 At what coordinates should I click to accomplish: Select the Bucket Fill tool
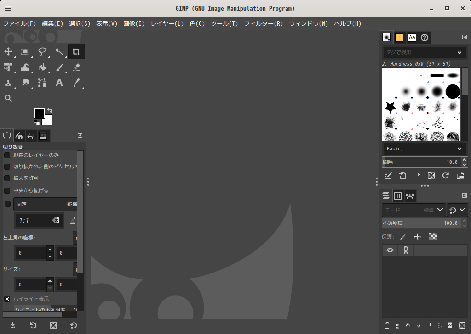pos(42,67)
